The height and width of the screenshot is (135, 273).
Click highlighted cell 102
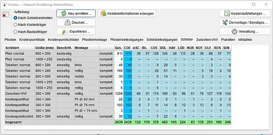point(128,105)
